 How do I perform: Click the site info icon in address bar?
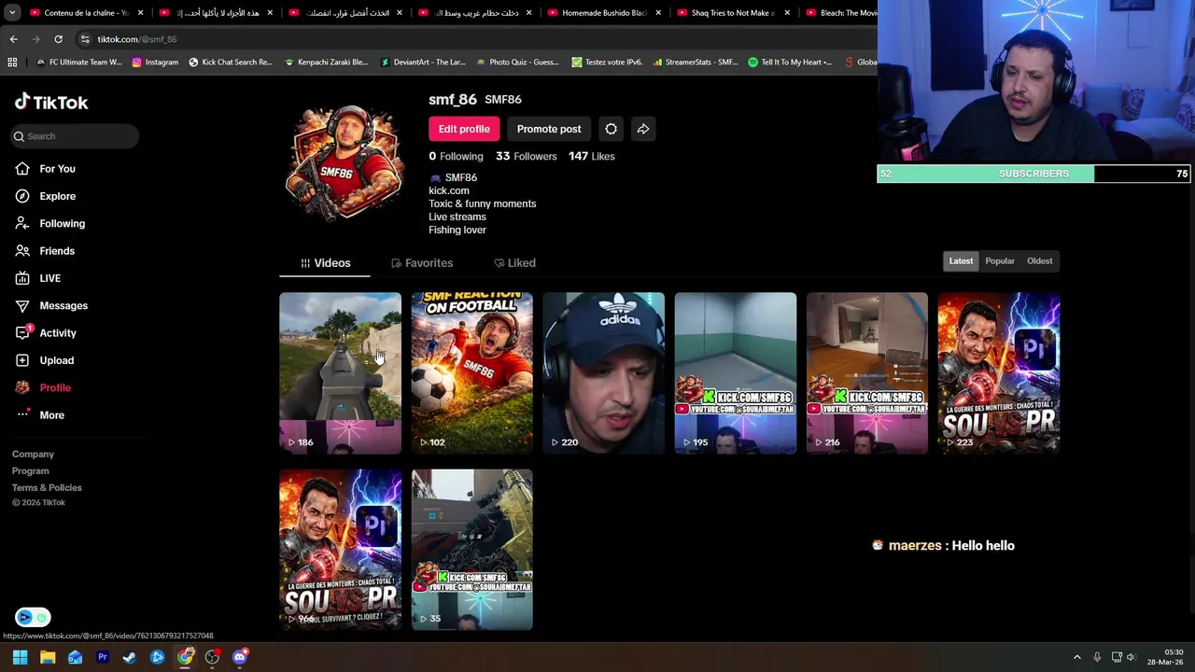click(x=85, y=39)
